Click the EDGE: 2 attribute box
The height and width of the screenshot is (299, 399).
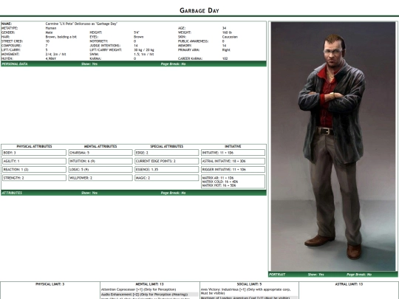coord(167,153)
